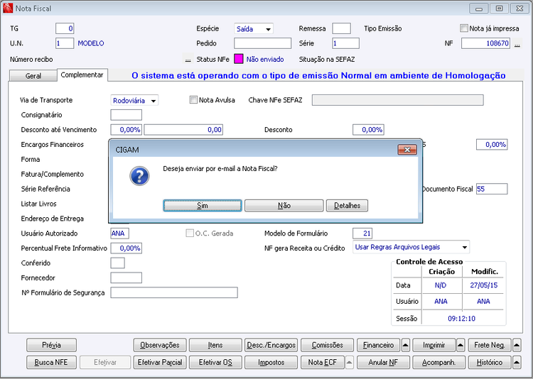Click the Frete Neg. button
533x379 pixels.
click(489, 345)
